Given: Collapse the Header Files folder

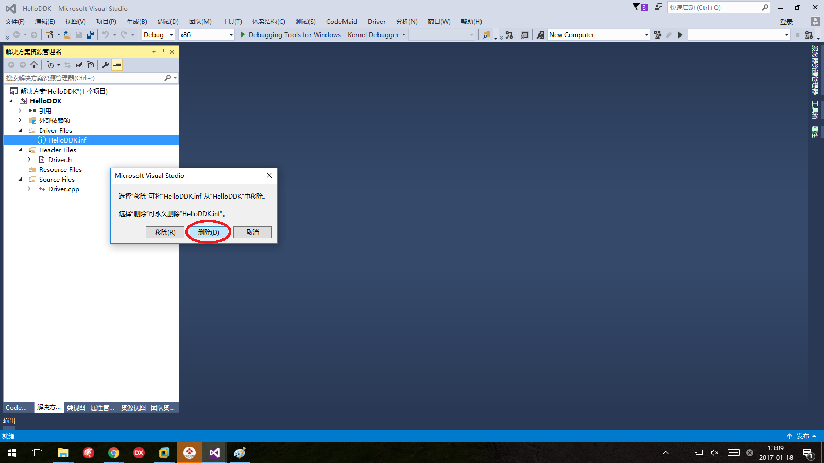Looking at the screenshot, I should (x=20, y=150).
